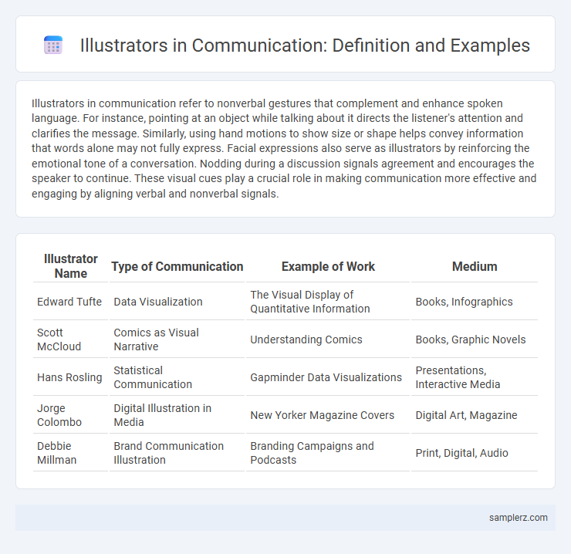This screenshot has height=554, width=571.
Task: Click the 'Books, Infographics' cell
Action: [x=475, y=302]
